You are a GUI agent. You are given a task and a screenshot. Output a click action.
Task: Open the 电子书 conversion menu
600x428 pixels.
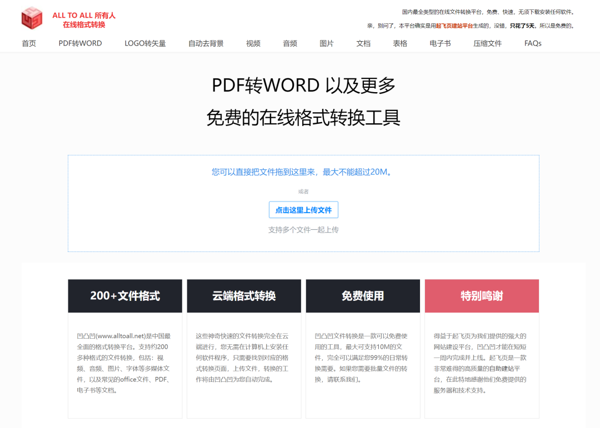pos(440,43)
